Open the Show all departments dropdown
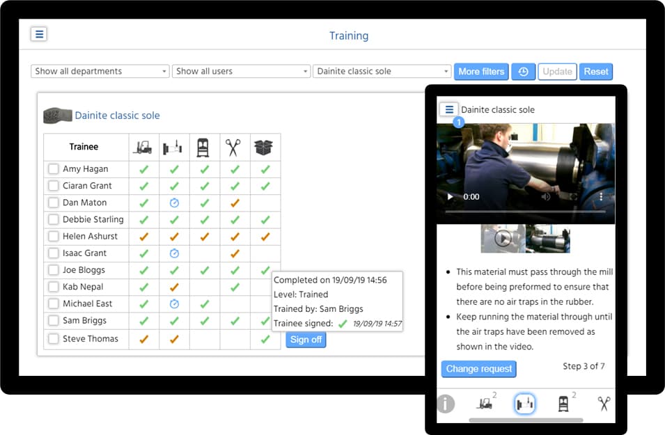The width and height of the screenshot is (665, 435). tap(100, 71)
